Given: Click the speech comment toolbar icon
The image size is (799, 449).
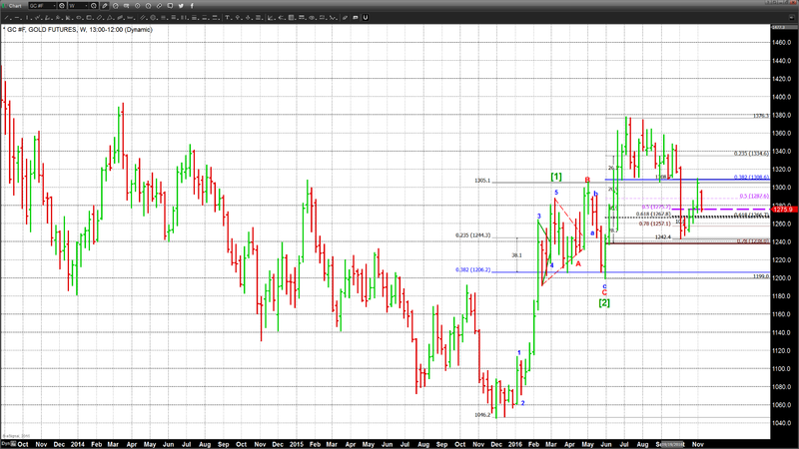Looking at the screenshot, I should point(356,17).
